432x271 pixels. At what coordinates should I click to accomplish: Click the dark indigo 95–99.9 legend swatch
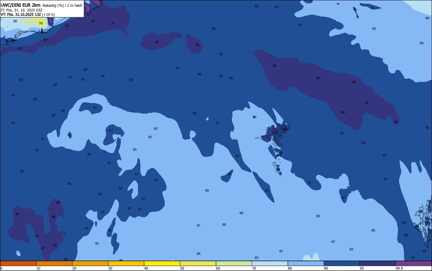pyautogui.click(x=378, y=263)
